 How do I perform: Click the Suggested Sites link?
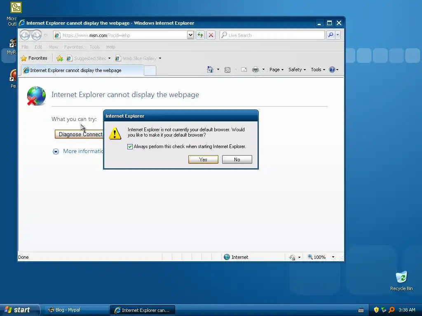click(x=87, y=58)
